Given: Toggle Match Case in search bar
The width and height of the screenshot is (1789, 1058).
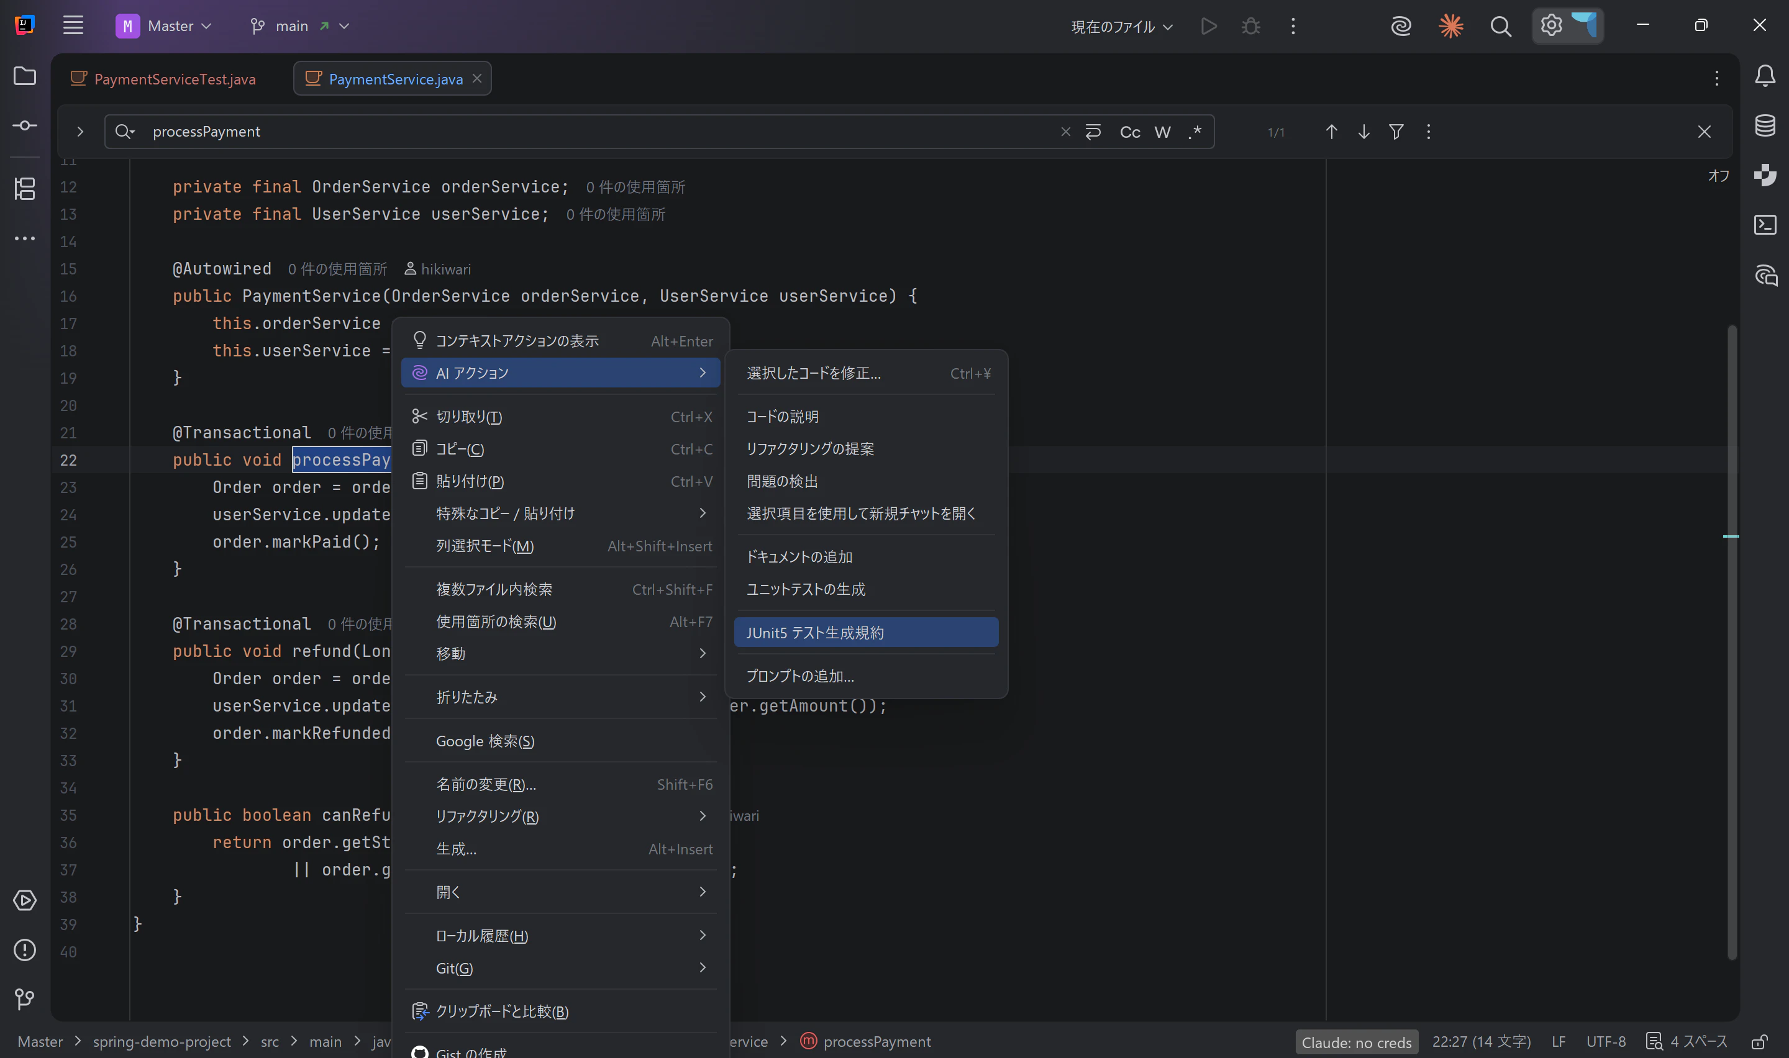Looking at the screenshot, I should [x=1130, y=132].
